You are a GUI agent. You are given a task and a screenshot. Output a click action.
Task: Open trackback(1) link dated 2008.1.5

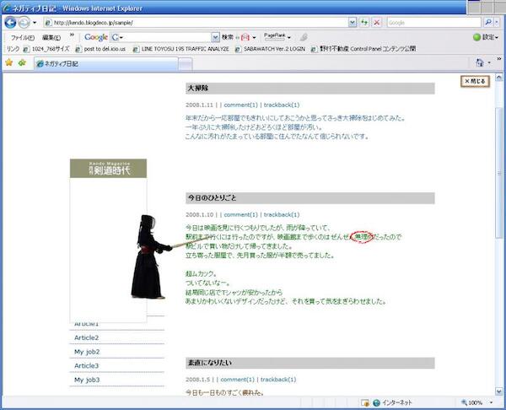tap(278, 380)
